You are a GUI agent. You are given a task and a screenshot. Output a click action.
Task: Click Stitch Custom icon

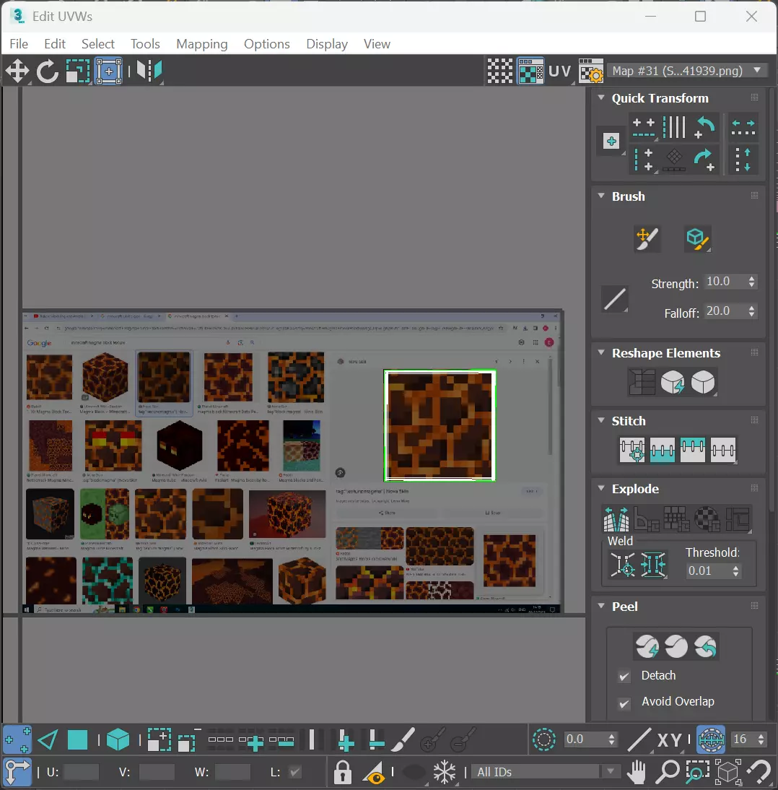click(x=723, y=450)
